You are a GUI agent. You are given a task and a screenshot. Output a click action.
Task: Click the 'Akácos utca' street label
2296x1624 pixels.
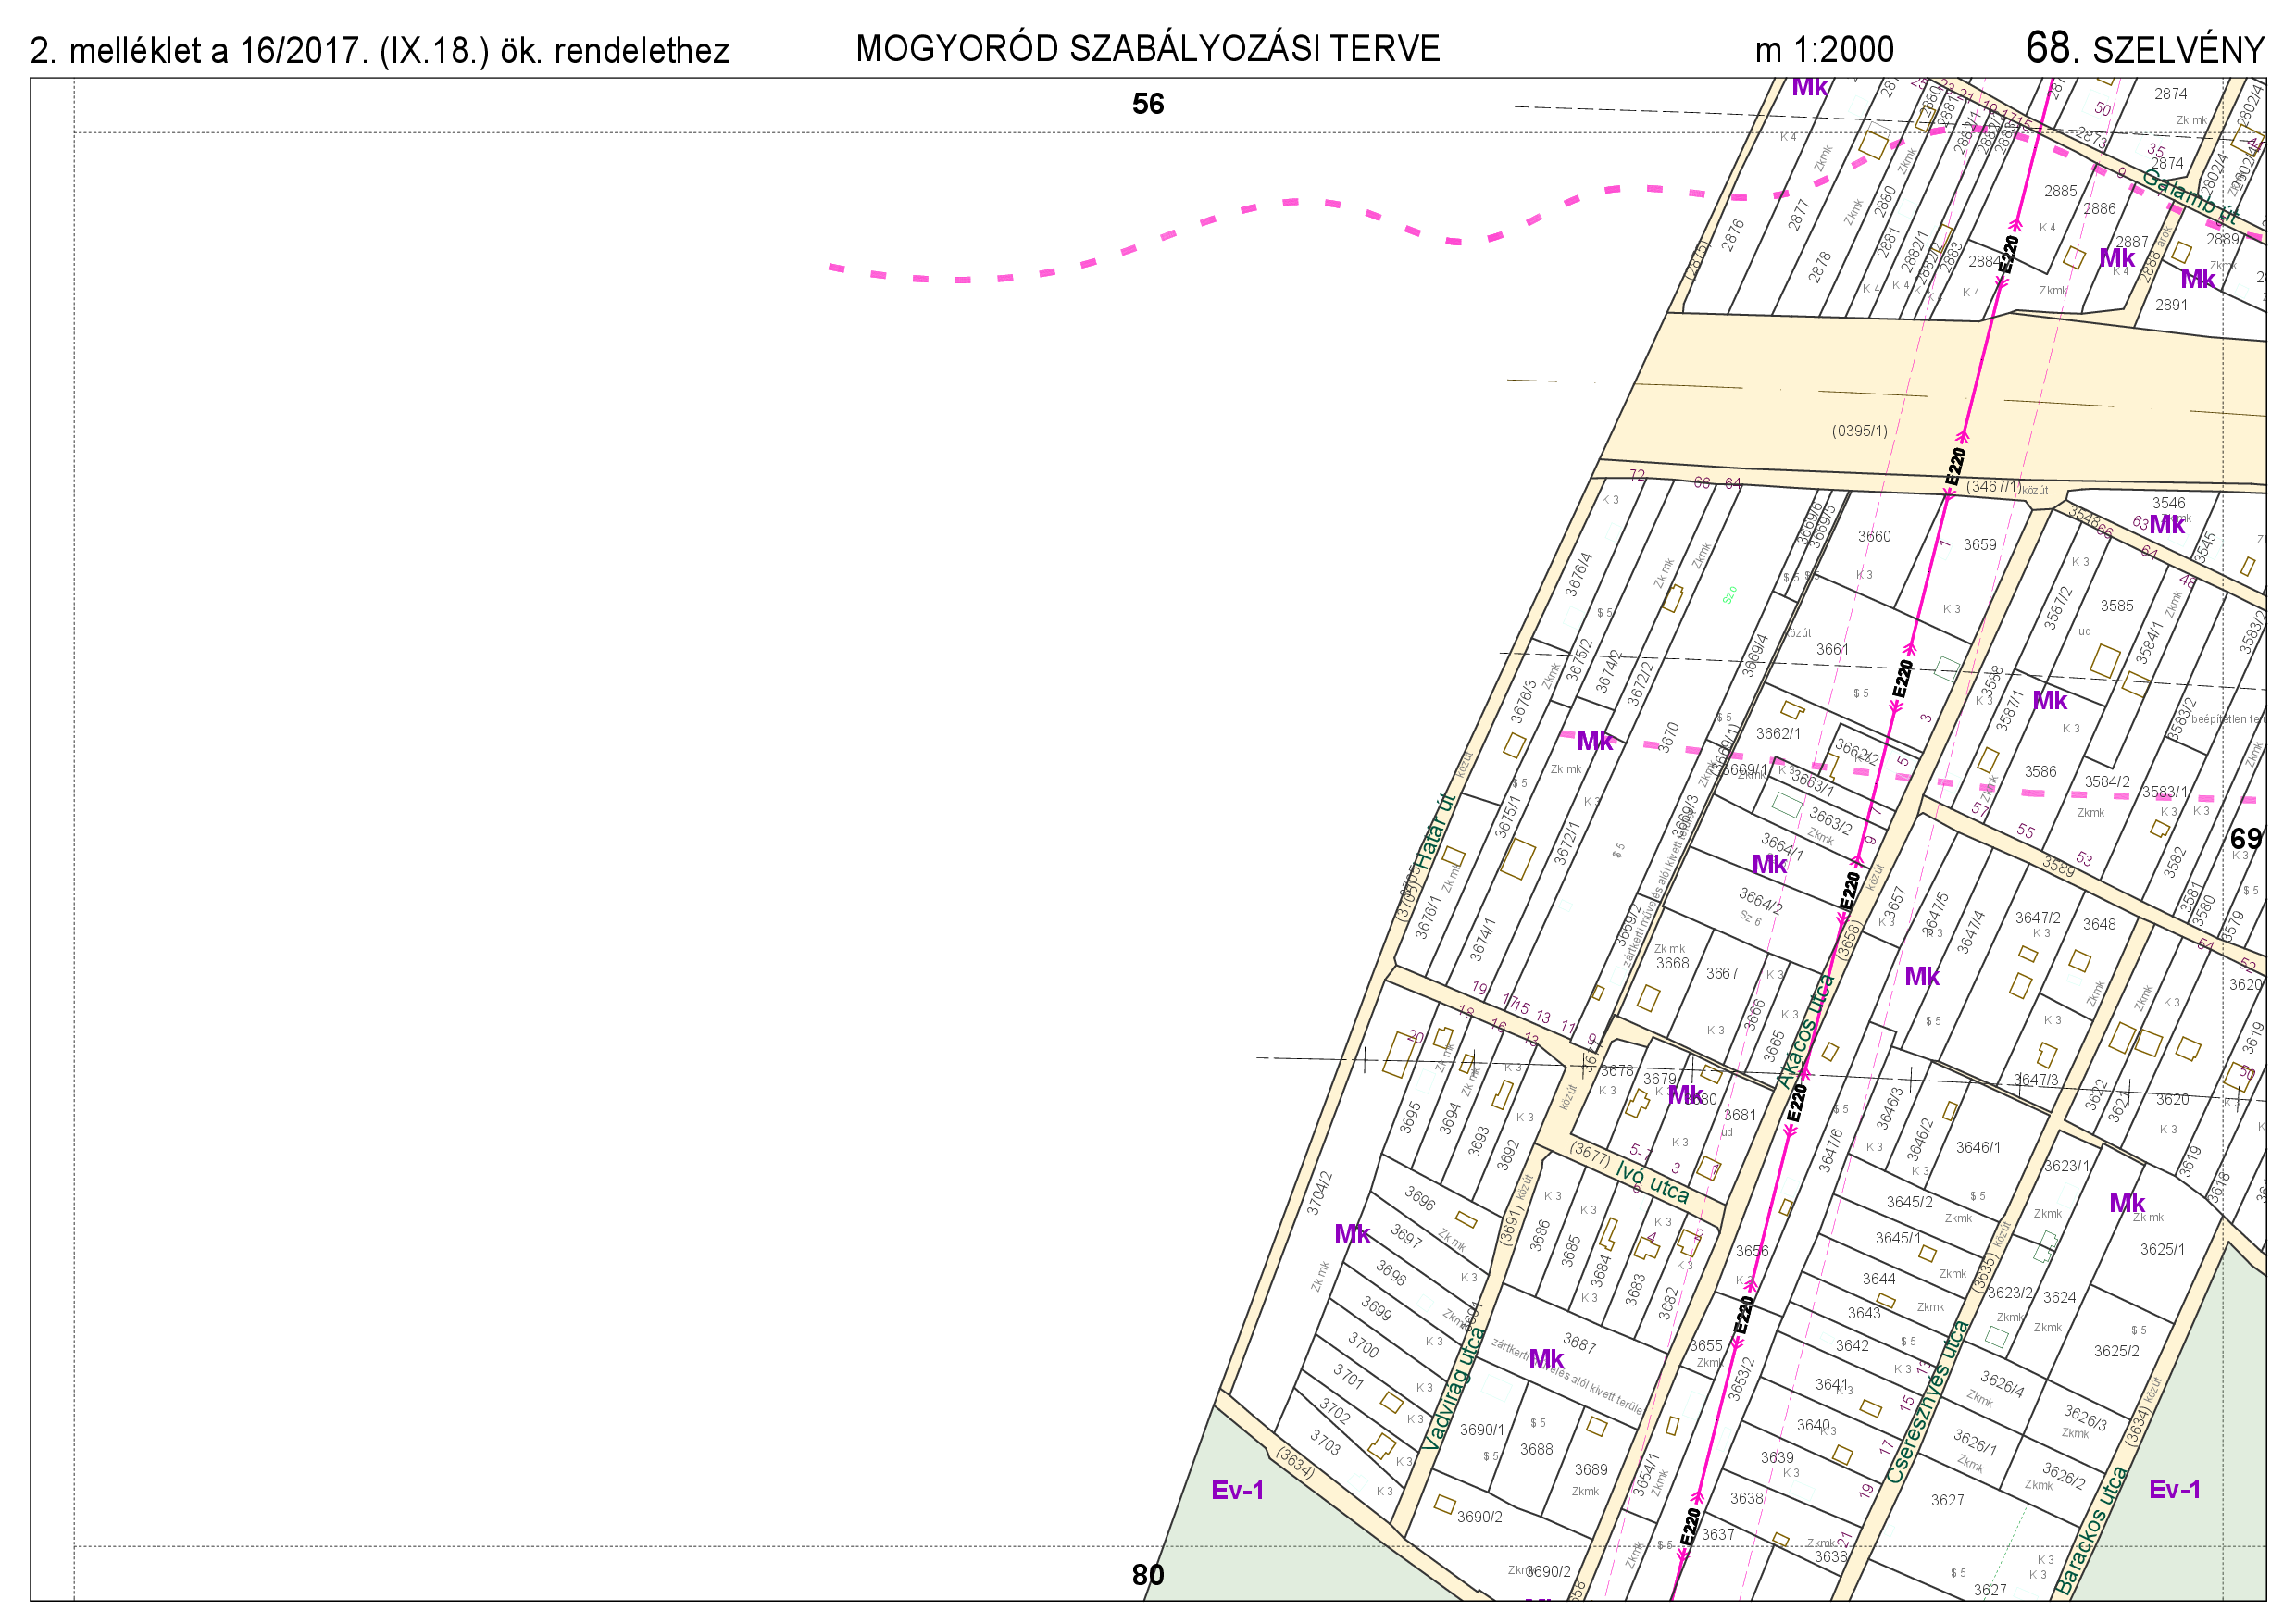[1808, 1031]
